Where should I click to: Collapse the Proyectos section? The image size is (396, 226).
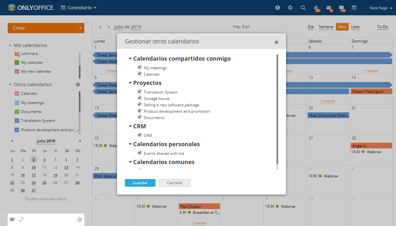pyautogui.click(x=130, y=83)
